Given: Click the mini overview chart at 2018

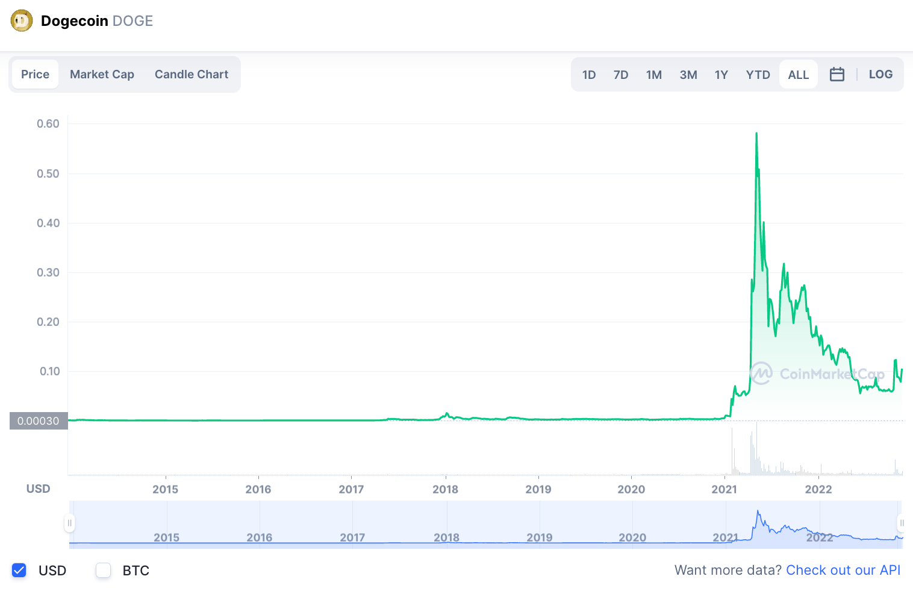Looking at the screenshot, I should (446, 537).
